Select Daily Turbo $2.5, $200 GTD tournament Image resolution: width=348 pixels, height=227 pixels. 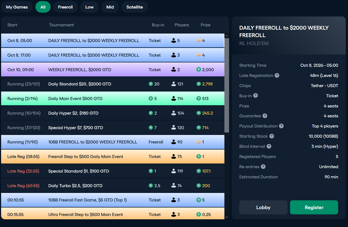tap(113, 186)
